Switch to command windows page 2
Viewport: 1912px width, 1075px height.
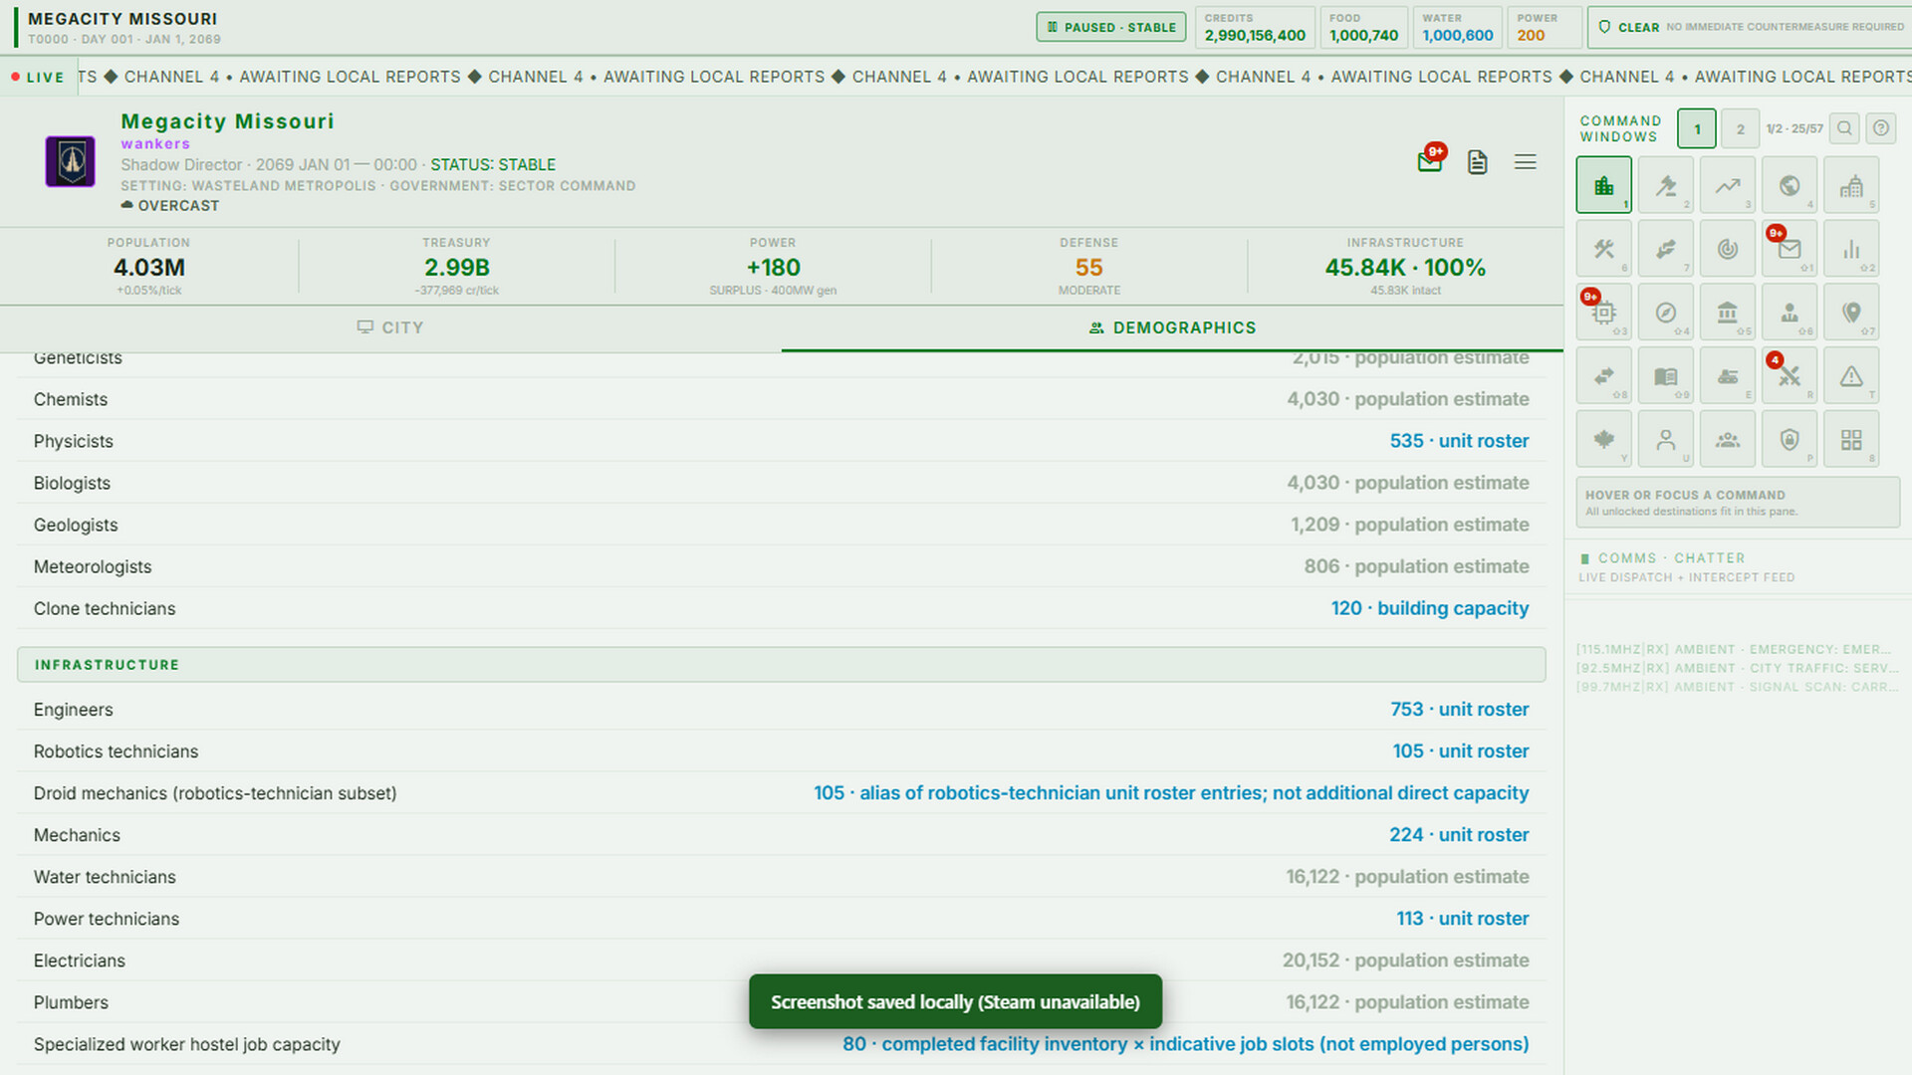pyautogui.click(x=1740, y=129)
